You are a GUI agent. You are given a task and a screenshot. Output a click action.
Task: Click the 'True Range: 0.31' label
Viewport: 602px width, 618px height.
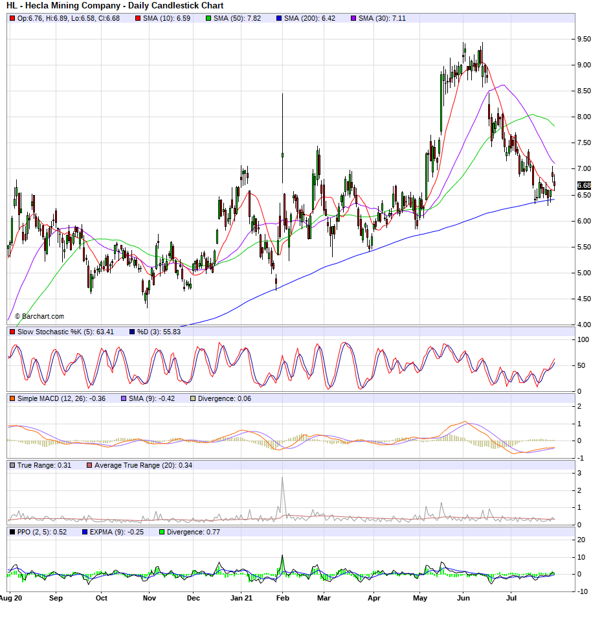tap(44, 465)
